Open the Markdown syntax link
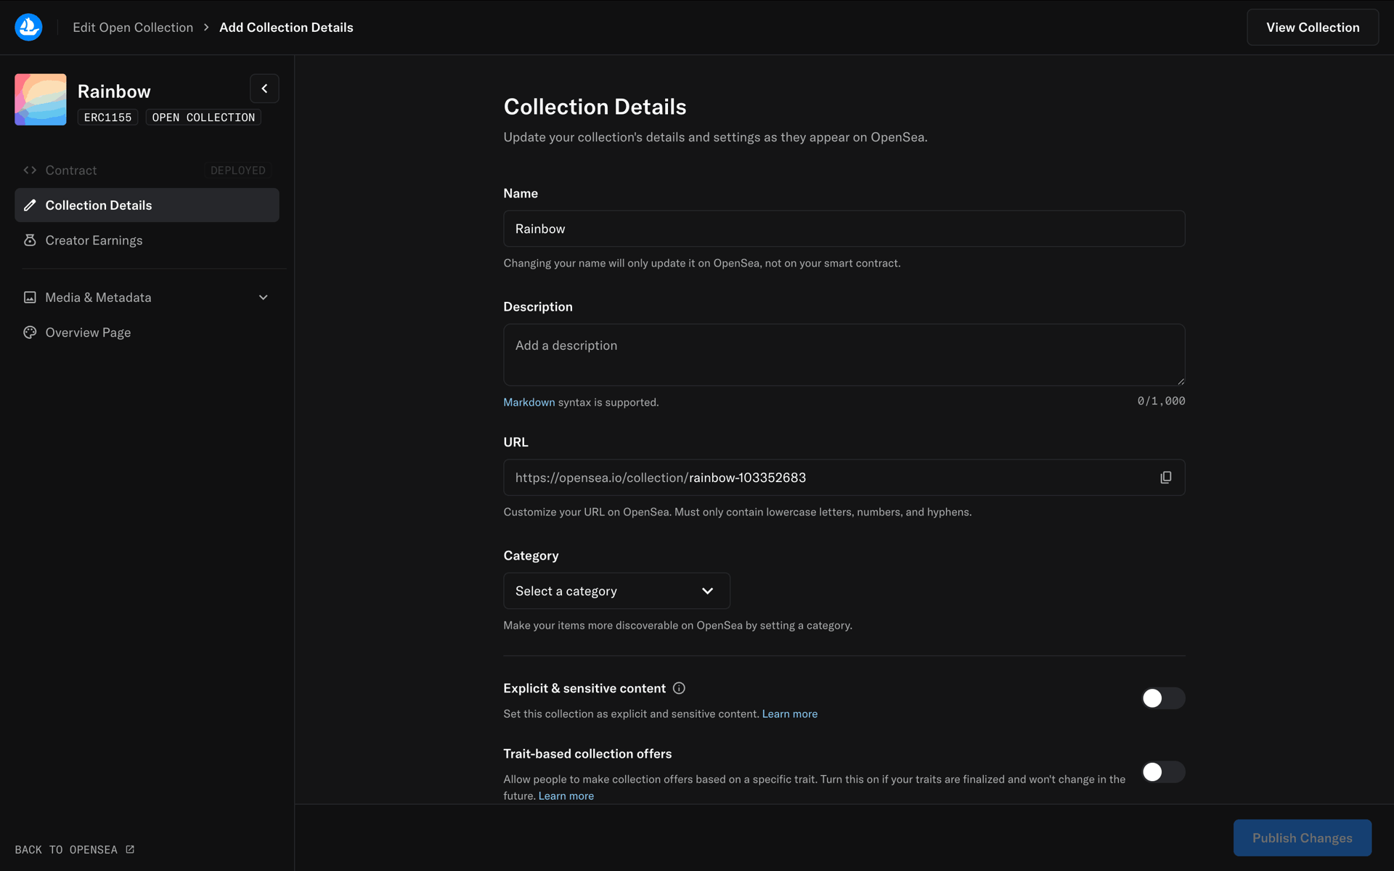 click(x=529, y=402)
